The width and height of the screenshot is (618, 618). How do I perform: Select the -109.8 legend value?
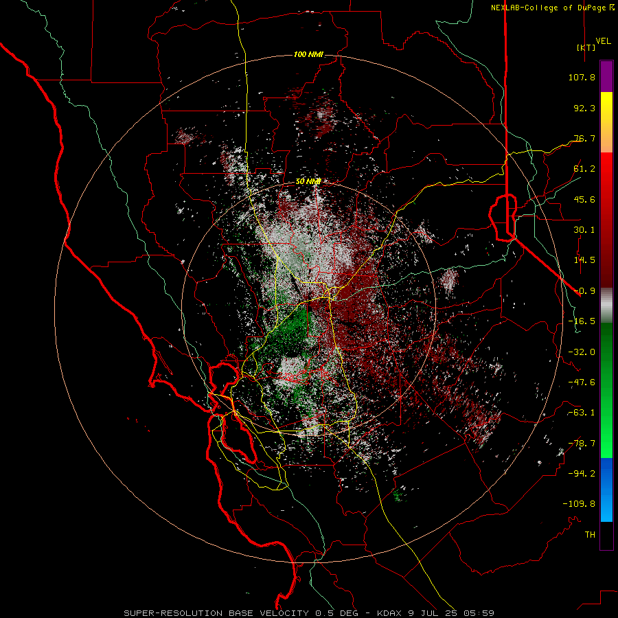579,504
